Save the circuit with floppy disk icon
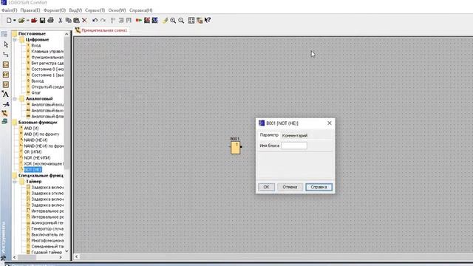 [x=42, y=20]
